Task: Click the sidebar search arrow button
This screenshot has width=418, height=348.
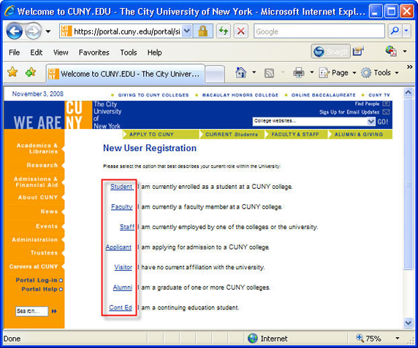Action: tap(54, 311)
